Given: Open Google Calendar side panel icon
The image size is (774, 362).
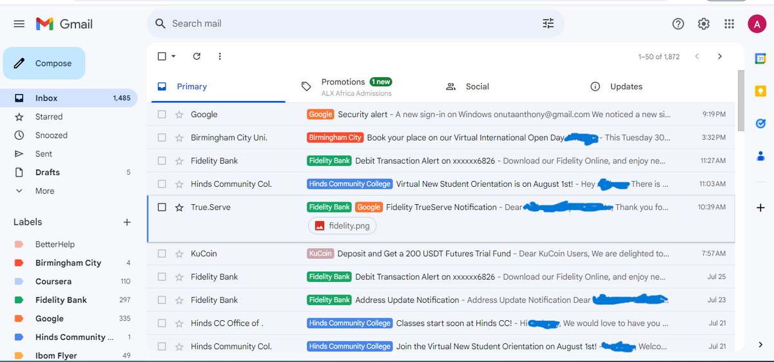Looking at the screenshot, I should coord(760,59).
